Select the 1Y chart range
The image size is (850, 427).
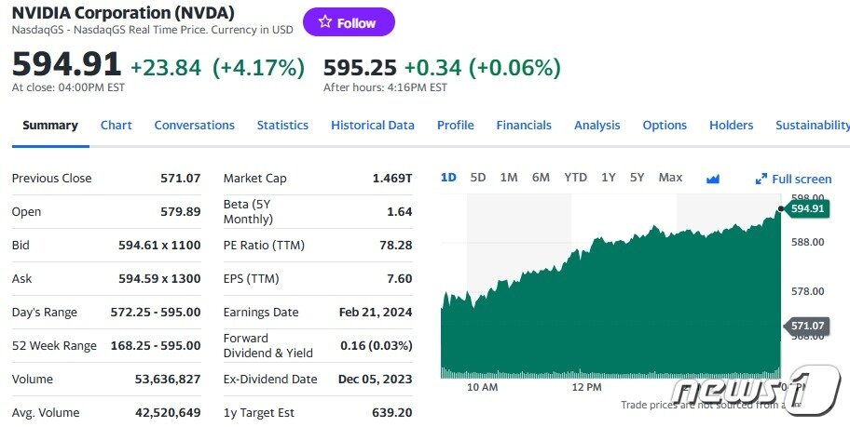pos(608,178)
